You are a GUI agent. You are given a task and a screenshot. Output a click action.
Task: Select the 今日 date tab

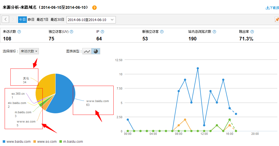pos(22,20)
